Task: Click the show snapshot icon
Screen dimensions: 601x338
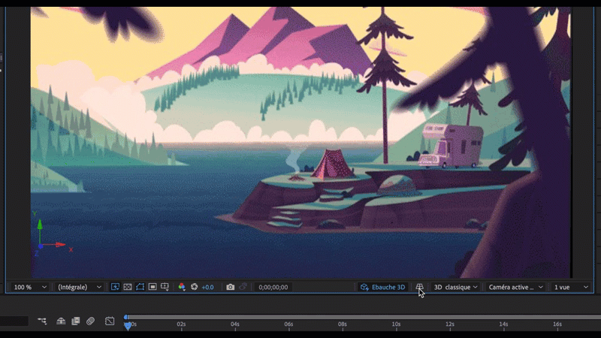Action: [x=243, y=287]
